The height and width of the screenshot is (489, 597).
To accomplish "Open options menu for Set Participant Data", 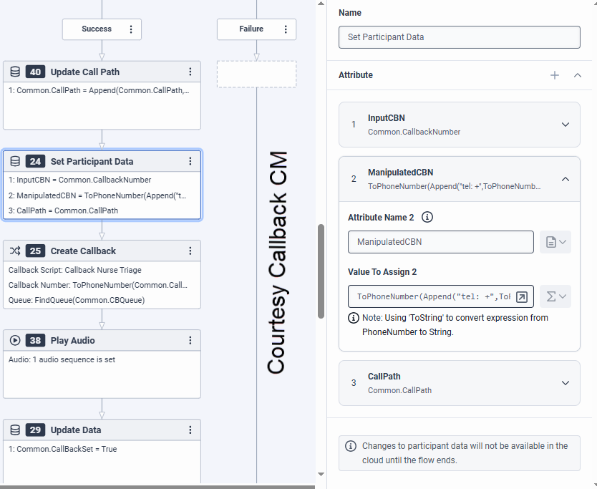I will pos(190,162).
